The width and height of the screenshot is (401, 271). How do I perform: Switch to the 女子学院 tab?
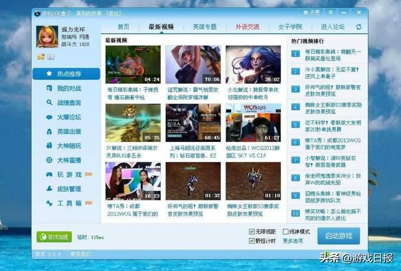tap(290, 27)
